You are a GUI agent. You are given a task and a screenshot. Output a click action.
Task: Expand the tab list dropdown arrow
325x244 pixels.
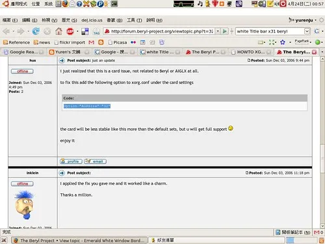pos(322,52)
